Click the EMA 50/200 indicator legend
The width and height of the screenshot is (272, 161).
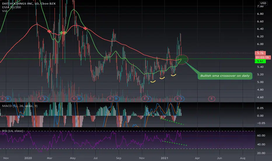pos(12,7)
